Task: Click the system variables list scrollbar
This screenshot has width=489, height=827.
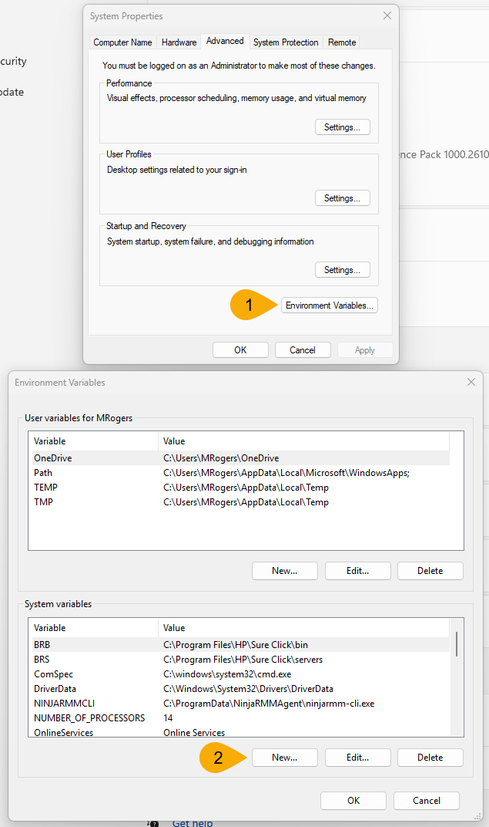Action: point(457,643)
